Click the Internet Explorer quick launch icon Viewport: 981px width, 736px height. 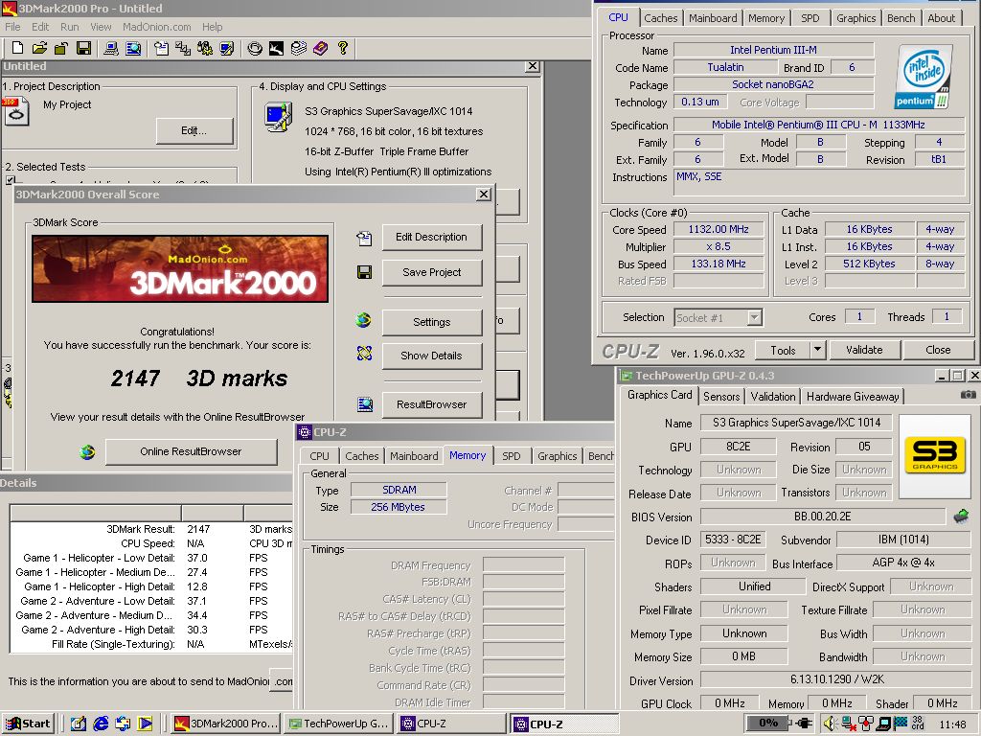click(x=101, y=724)
